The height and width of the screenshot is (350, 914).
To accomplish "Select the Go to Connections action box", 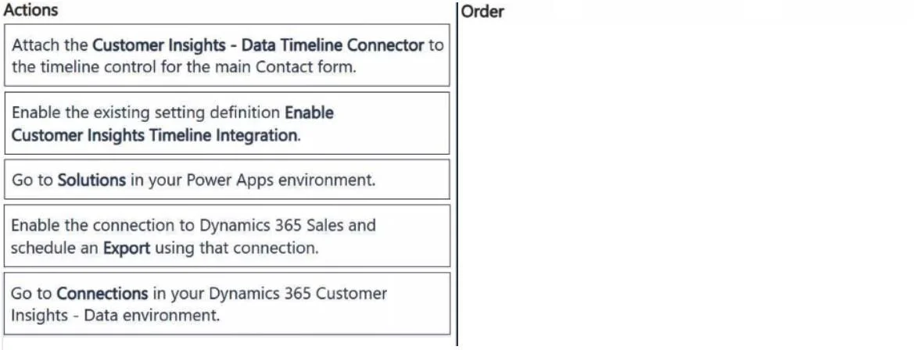I will tap(227, 303).
